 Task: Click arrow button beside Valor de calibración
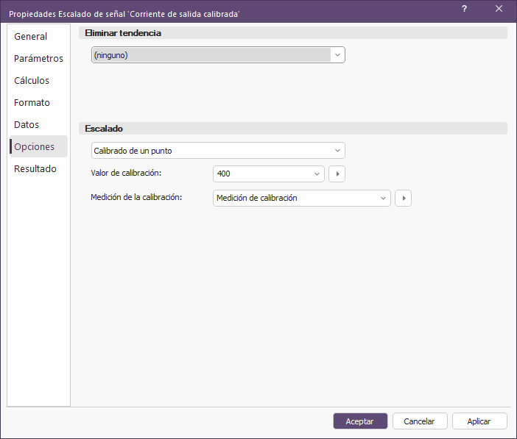pos(337,174)
